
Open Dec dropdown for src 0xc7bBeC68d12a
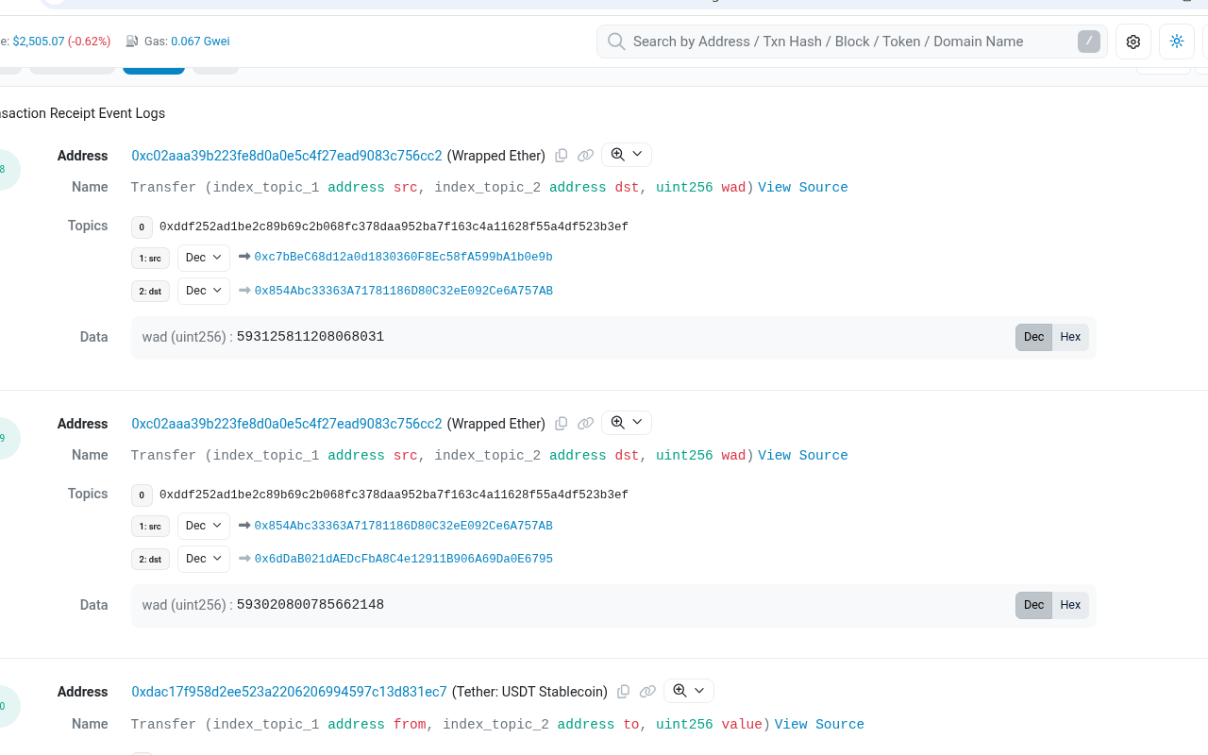[204, 258]
